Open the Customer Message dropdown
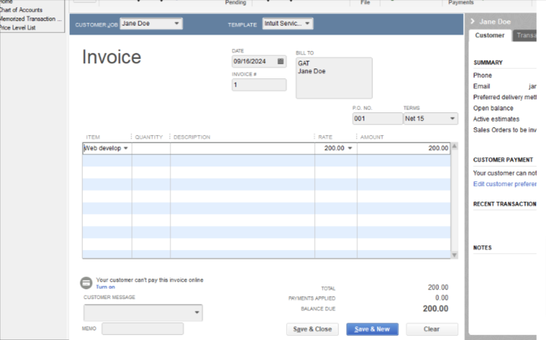Viewport: 546px width, 340px height. click(196, 313)
